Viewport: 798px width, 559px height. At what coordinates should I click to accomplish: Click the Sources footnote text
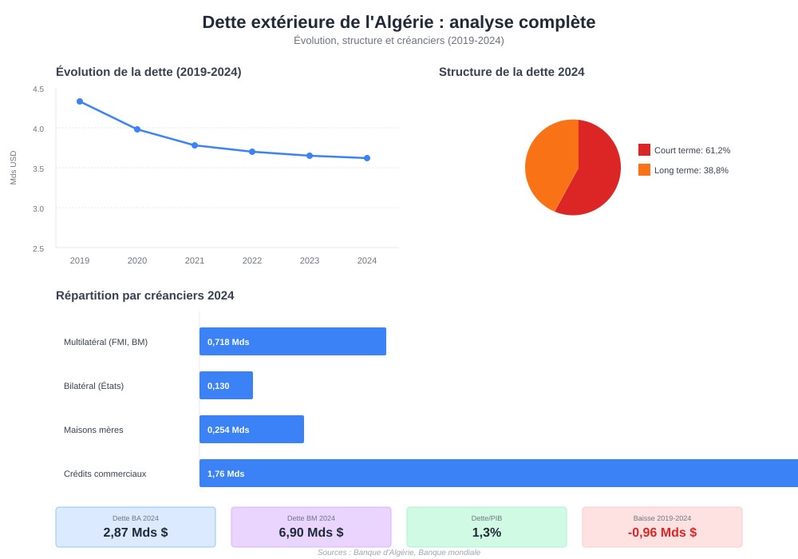point(399,552)
